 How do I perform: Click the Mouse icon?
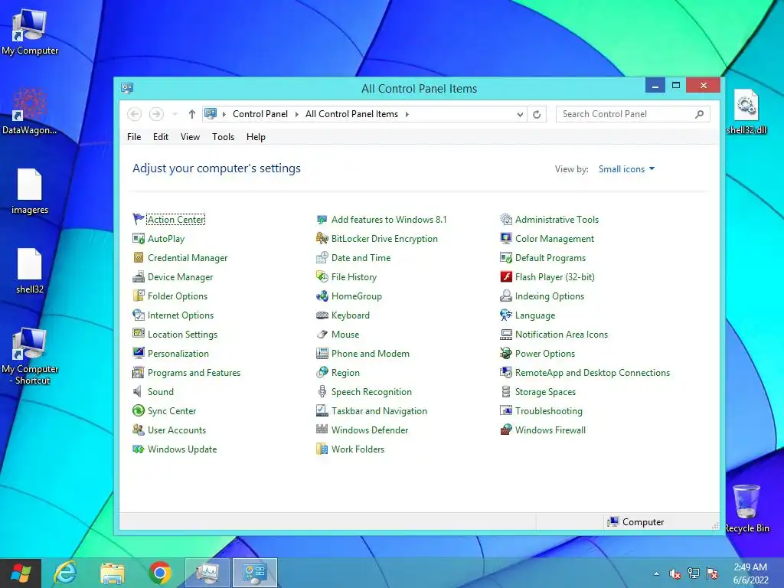tap(322, 334)
